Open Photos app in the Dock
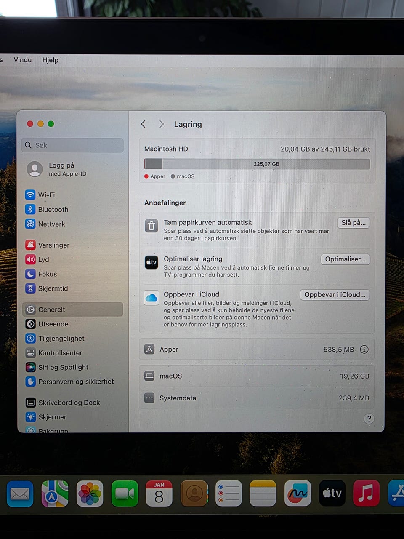Image resolution: width=404 pixels, height=539 pixels. [x=90, y=494]
